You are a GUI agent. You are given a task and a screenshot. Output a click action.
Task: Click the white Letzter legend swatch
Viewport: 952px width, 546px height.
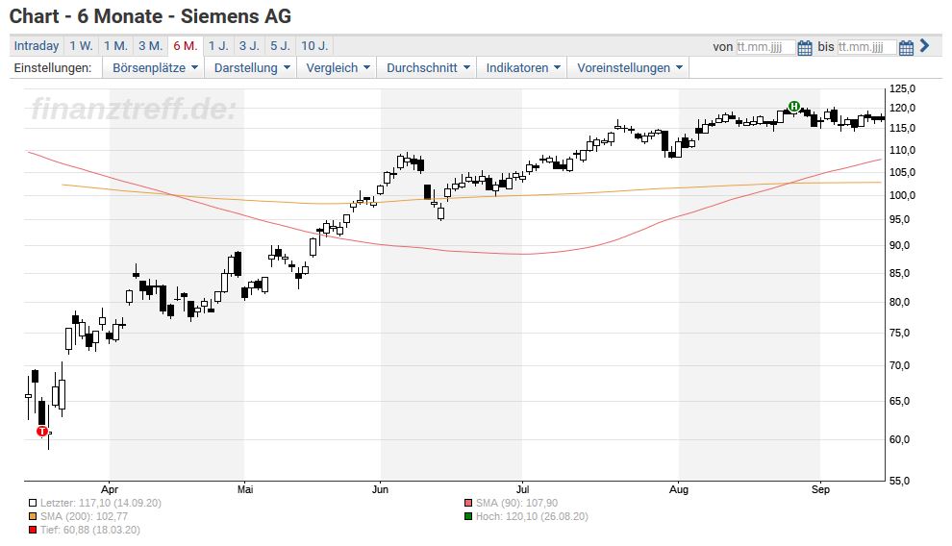pyautogui.click(x=33, y=503)
